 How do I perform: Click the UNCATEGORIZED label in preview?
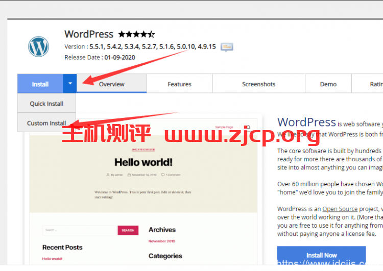click(143, 150)
